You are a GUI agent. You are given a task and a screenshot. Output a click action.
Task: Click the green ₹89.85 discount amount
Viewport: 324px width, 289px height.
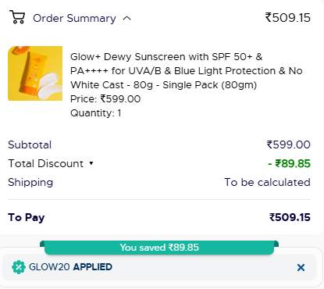[289, 163]
